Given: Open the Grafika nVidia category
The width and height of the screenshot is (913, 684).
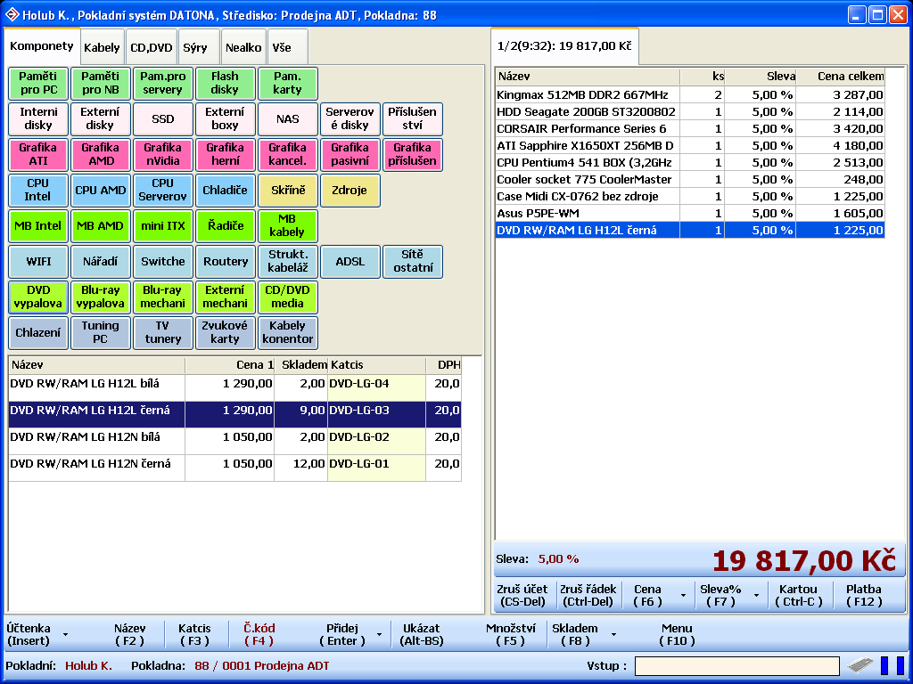Looking at the screenshot, I should tap(162, 154).
